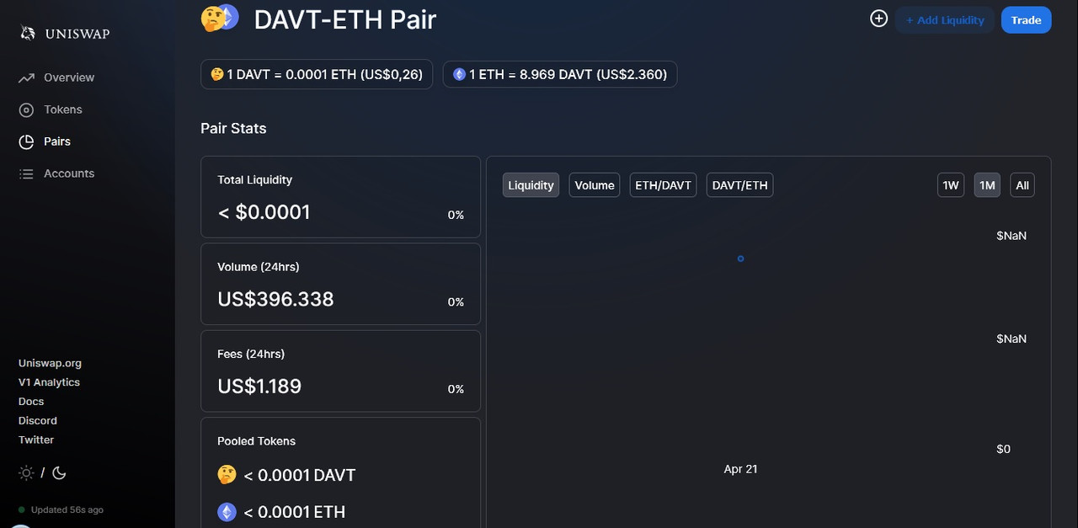
Task: Click ETH icon under Pooled Tokens
Action: (x=227, y=512)
